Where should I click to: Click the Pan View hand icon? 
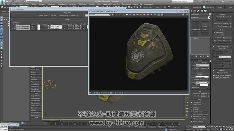tap(227, 129)
